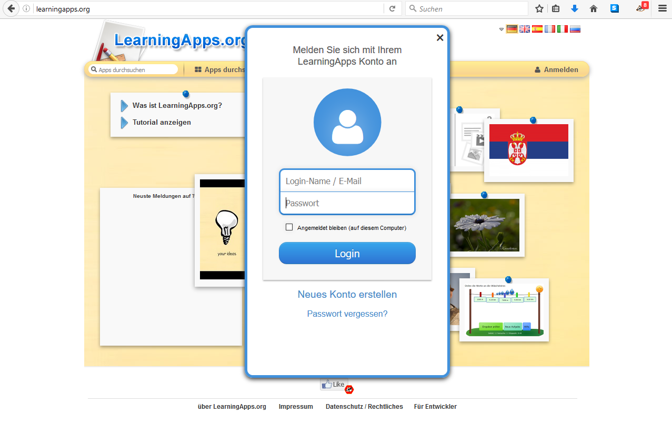Click the magnifier icon in browser Suchen box
Screen dimensions: 672x423
[413, 8]
